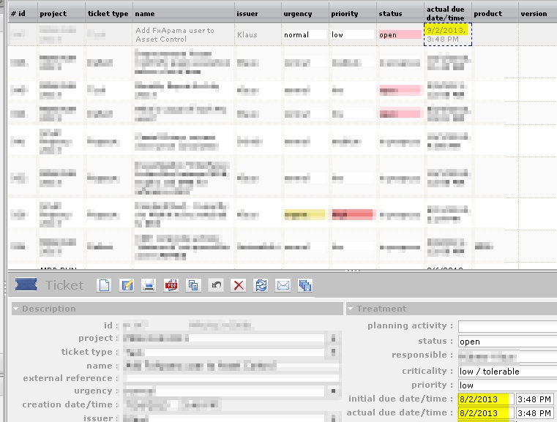The width and height of the screenshot is (557, 422).
Task: Click the print ticket icon
Action: pos(149,285)
